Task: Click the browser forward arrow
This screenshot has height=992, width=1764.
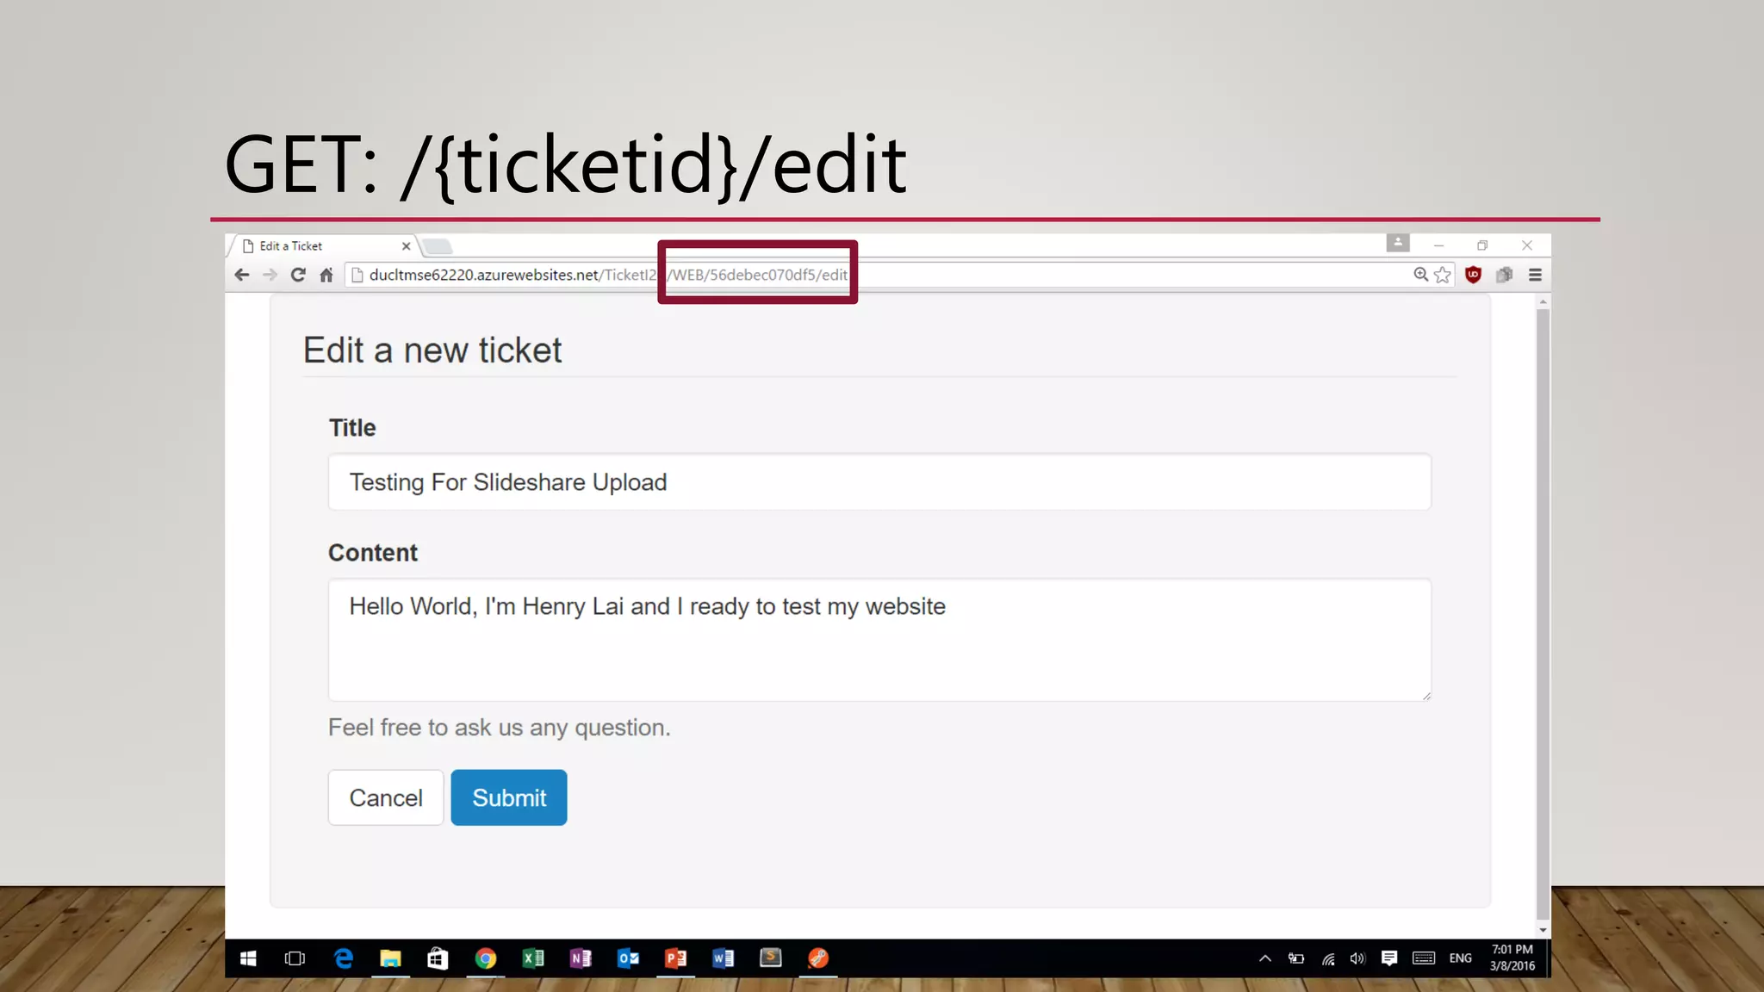Action: coord(270,275)
